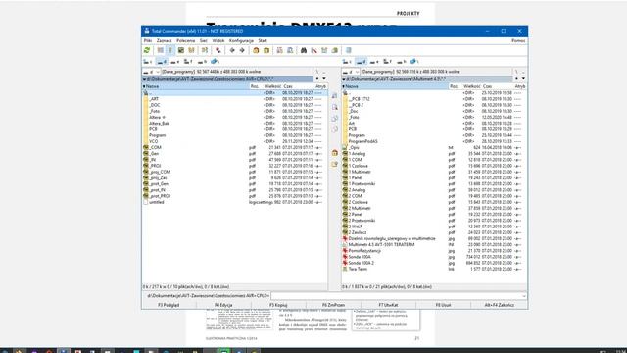The image size is (627, 353).
Task: Select drive h in left panel drive bar
Action: pos(203,62)
